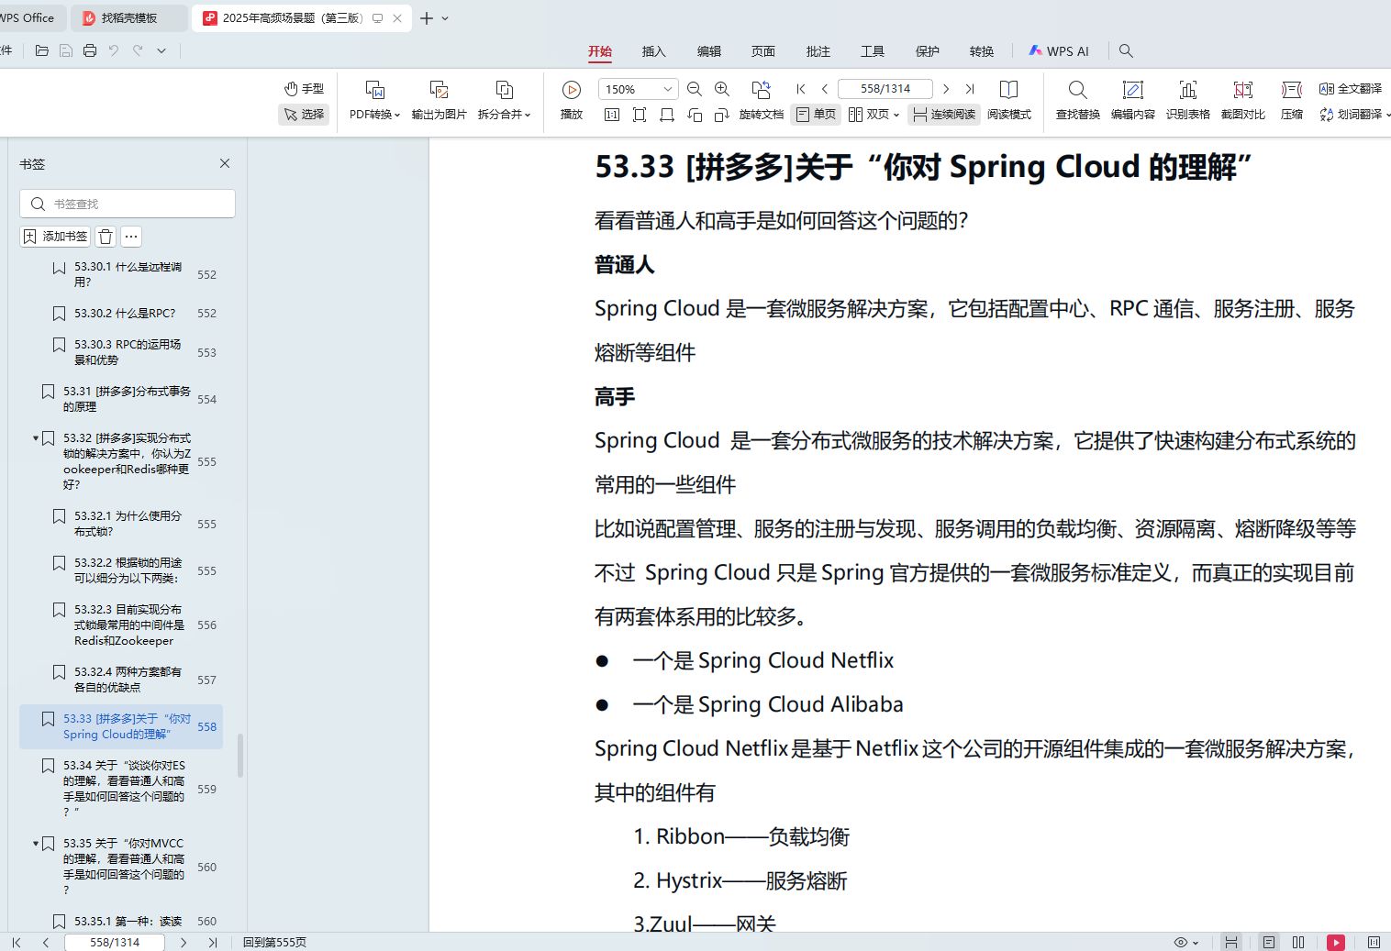
Task: Open bookmark panel more options (…)
Action: click(x=131, y=237)
